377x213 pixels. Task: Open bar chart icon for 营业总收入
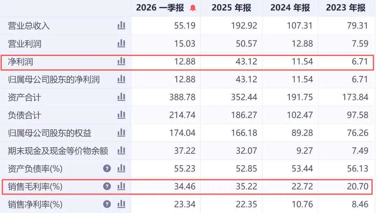[121, 25]
